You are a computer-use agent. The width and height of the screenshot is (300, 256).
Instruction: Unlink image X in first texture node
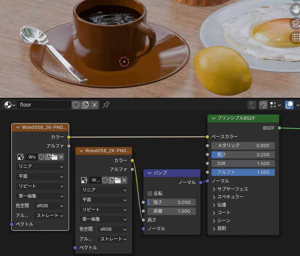click(61, 157)
